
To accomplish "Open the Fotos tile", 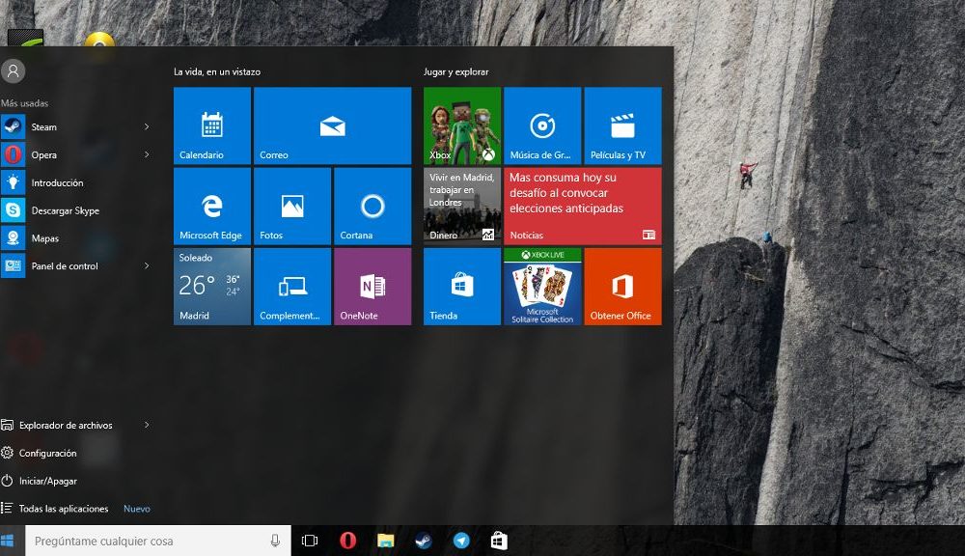I will click(x=292, y=207).
